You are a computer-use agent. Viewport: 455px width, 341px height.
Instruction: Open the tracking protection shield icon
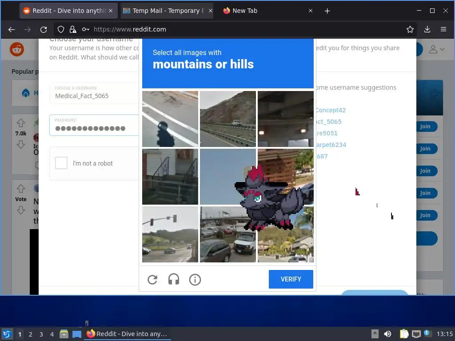point(60,29)
